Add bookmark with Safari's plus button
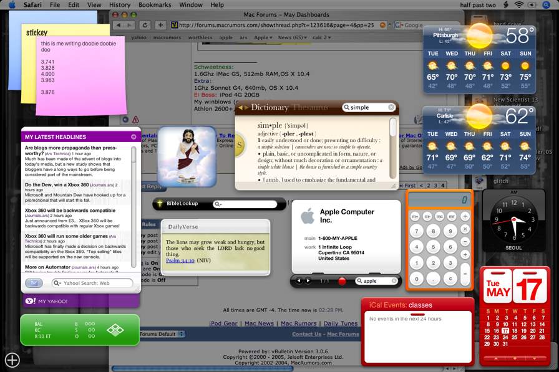The width and height of the screenshot is (559, 372). coord(161,26)
